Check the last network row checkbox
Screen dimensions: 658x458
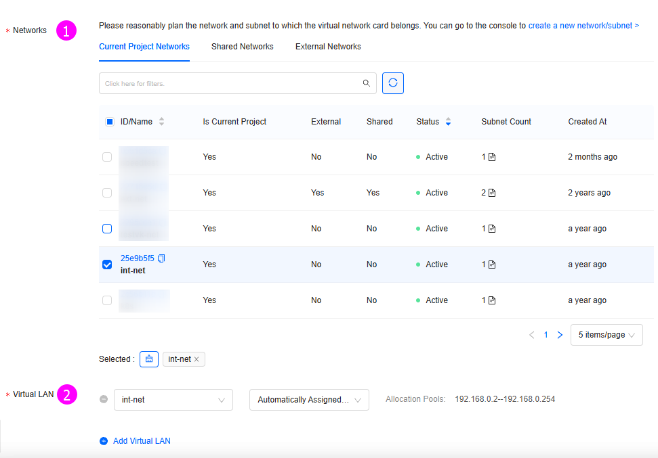[x=107, y=300]
